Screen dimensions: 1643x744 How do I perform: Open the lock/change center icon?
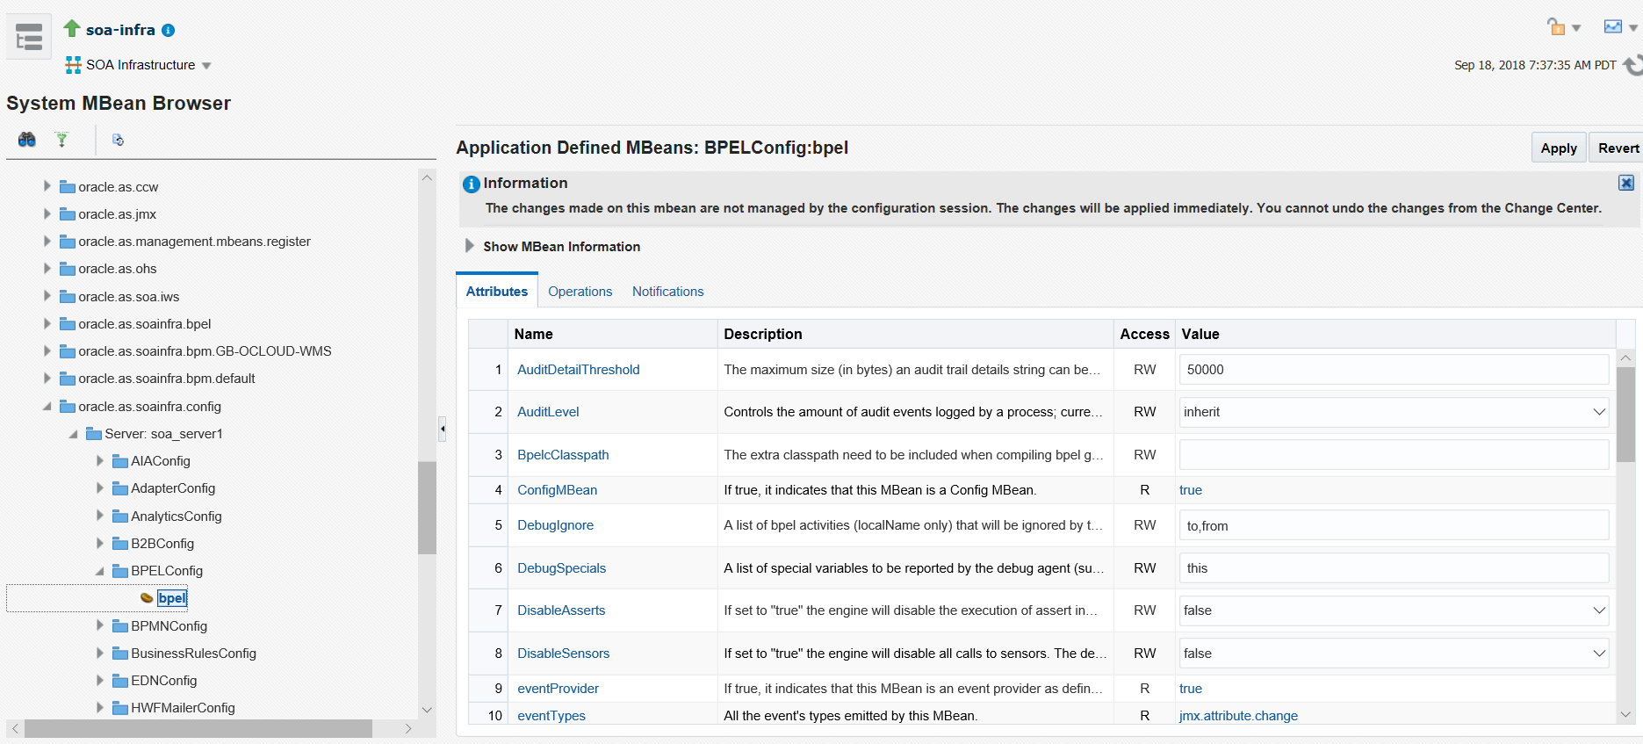pos(1556,27)
